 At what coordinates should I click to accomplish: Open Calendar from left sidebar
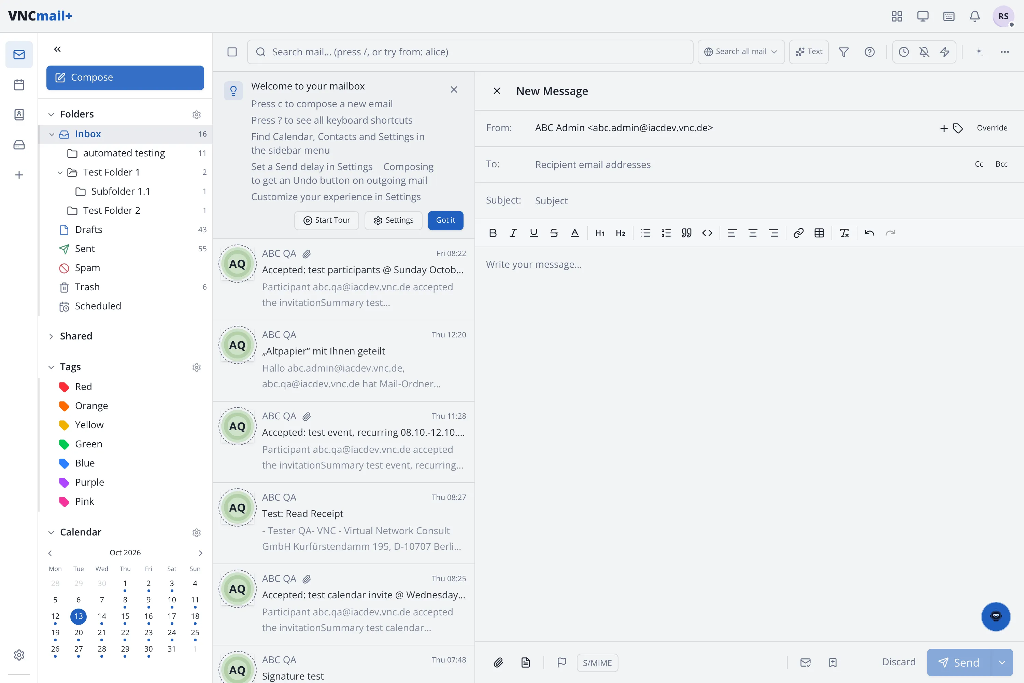19,84
